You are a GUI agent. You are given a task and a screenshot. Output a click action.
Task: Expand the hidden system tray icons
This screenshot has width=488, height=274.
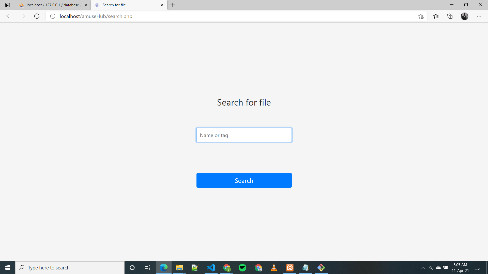[423, 268]
